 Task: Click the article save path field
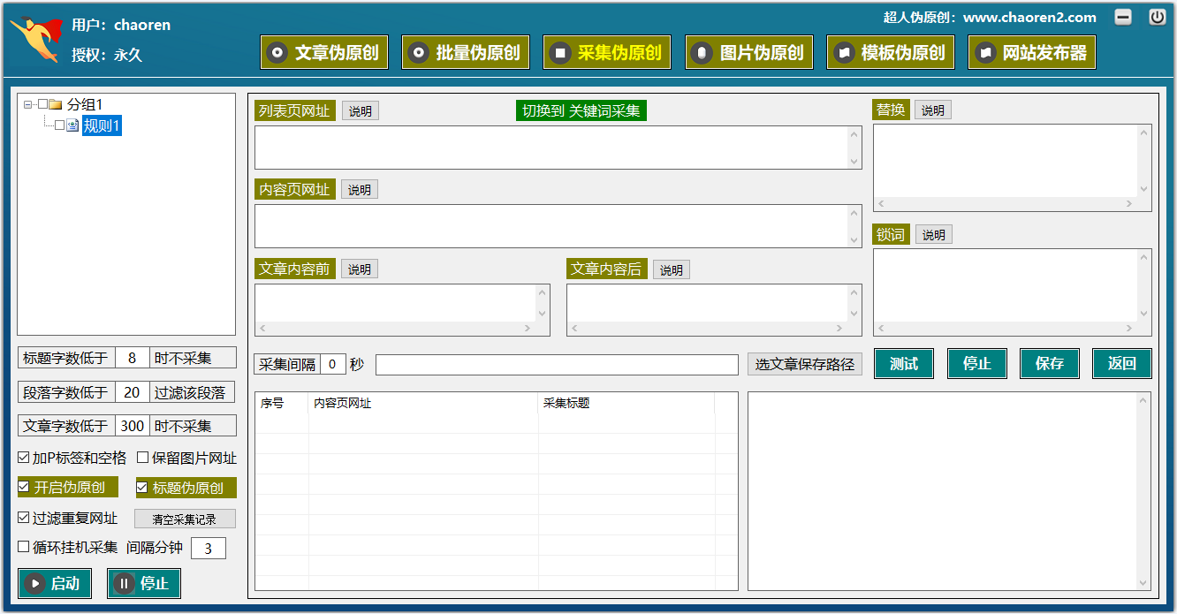point(557,365)
